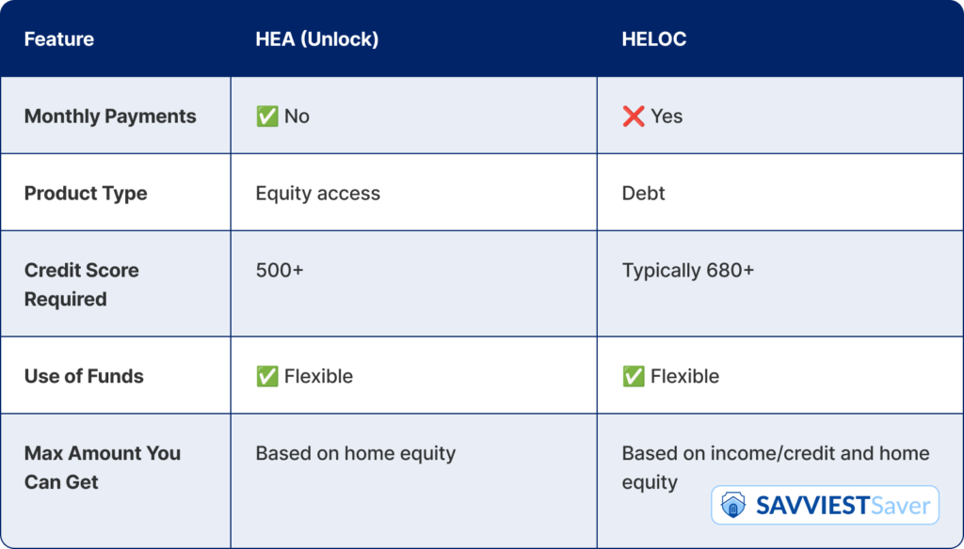
Task: Select the Feature column header
Action: coord(59,39)
